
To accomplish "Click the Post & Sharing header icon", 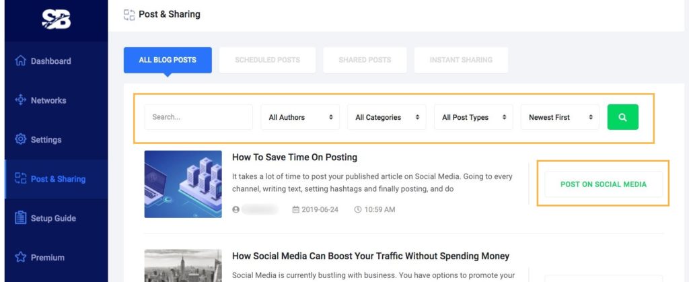I will (x=129, y=15).
